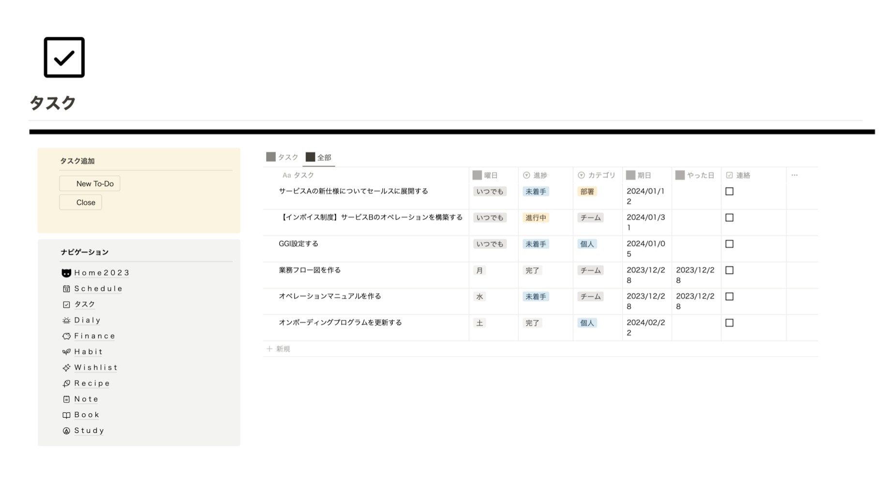The width and height of the screenshot is (896, 496).
Task: Click the sunrise icon beside Dialy
Action: point(66,320)
